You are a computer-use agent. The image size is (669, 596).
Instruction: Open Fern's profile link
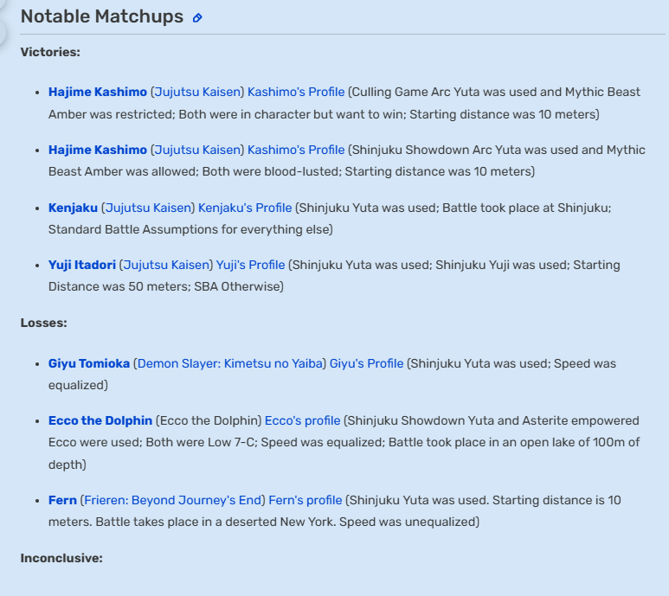pos(306,500)
